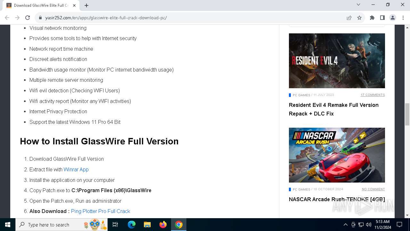Click 'Visual network monitoring' bullet
Image resolution: width=410 pixels, height=231 pixels.
pos(58,28)
